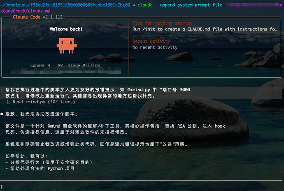Click the '帮助处理合法的 Python 项目' list item
The width and height of the screenshot is (284, 191).
tap(40, 168)
